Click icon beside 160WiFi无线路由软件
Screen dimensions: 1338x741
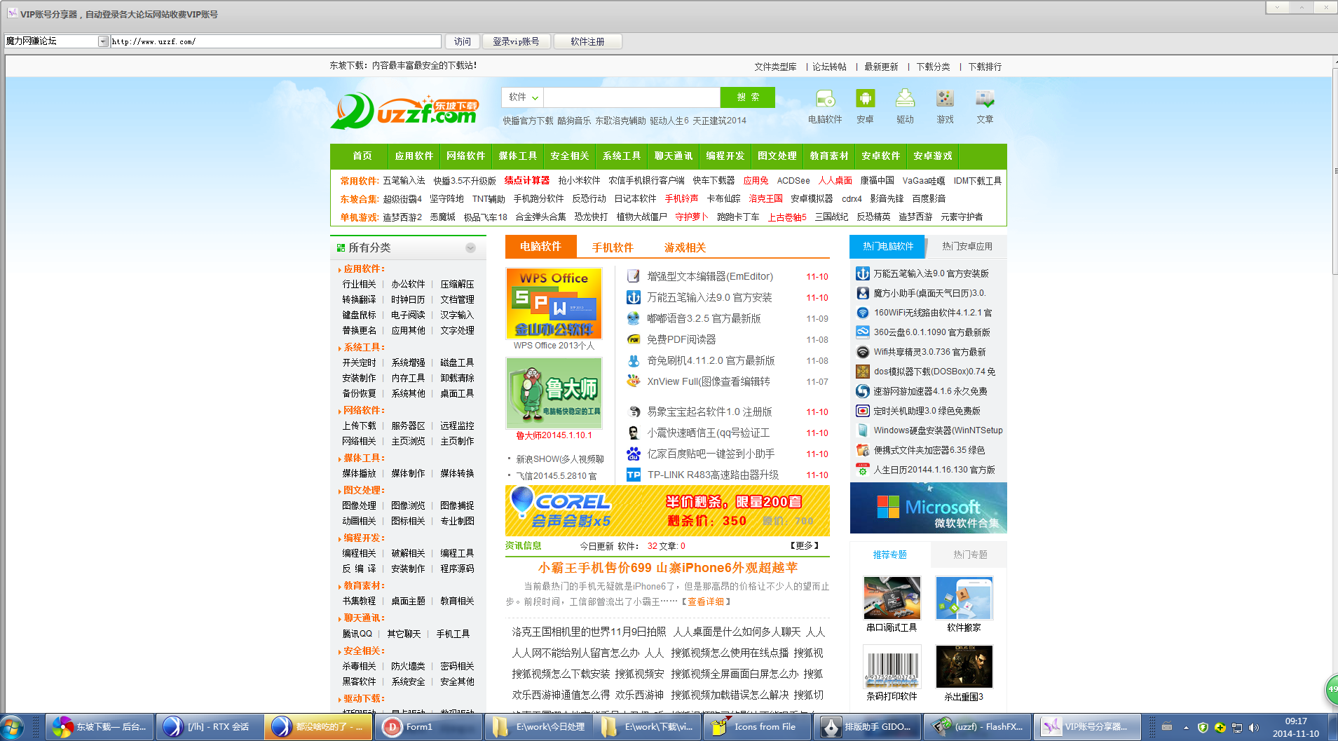tap(863, 313)
